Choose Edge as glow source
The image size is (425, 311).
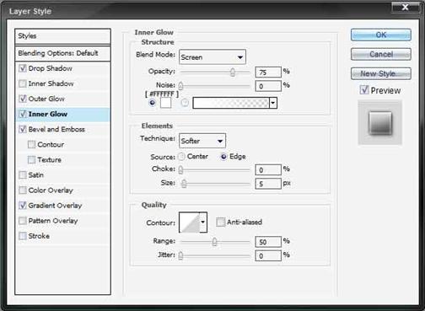click(223, 157)
